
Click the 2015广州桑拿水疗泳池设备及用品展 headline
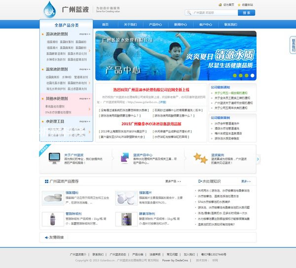[151, 124]
